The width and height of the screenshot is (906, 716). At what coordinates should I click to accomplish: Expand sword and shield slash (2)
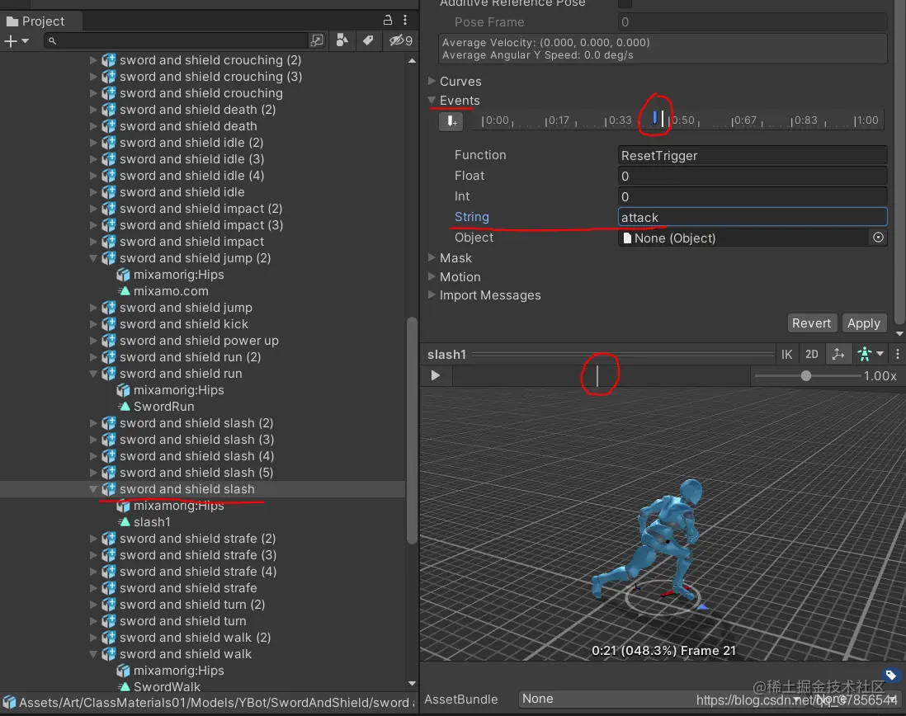(x=93, y=423)
